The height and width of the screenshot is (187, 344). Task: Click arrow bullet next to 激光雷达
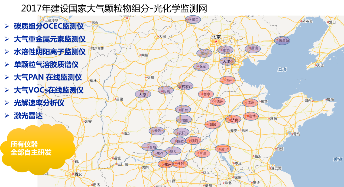click(7, 116)
